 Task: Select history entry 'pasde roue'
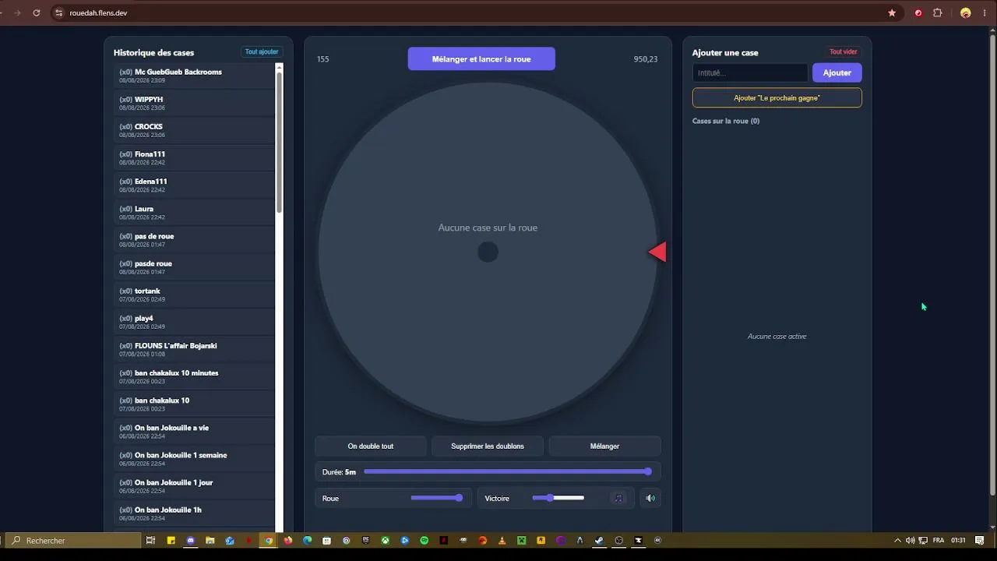point(194,267)
